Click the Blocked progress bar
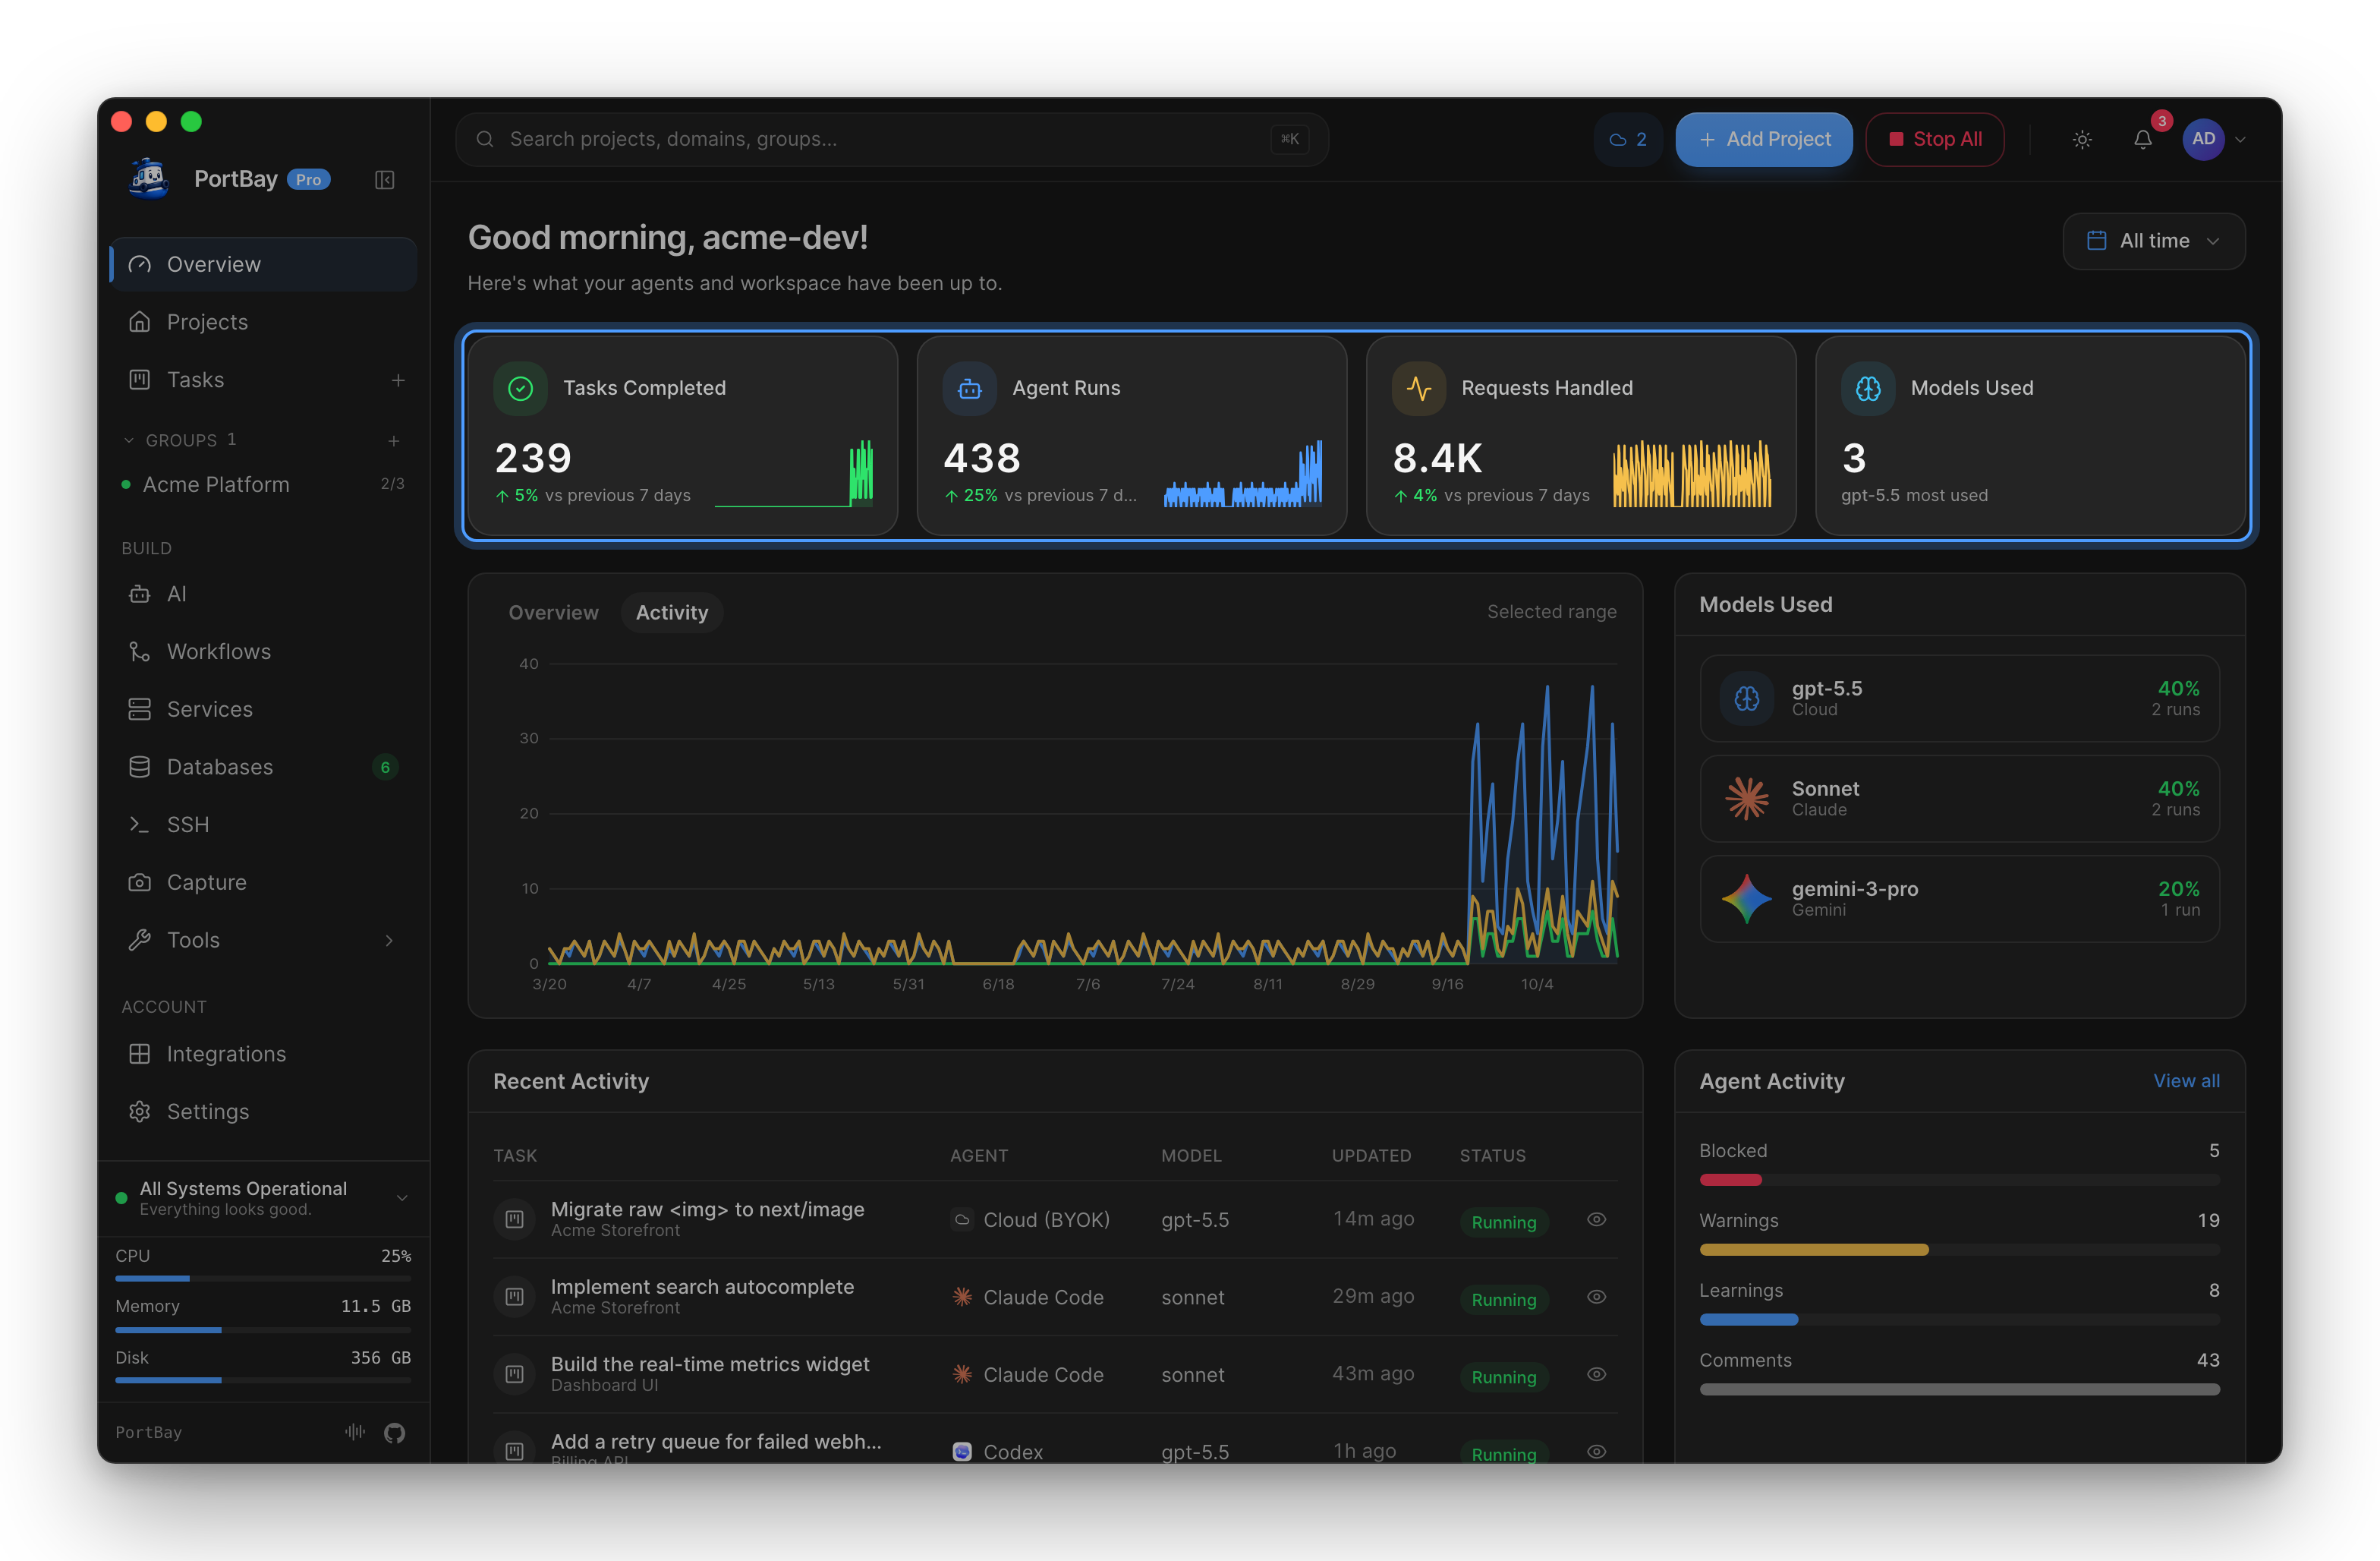2380x1561 pixels. 1959,1180
